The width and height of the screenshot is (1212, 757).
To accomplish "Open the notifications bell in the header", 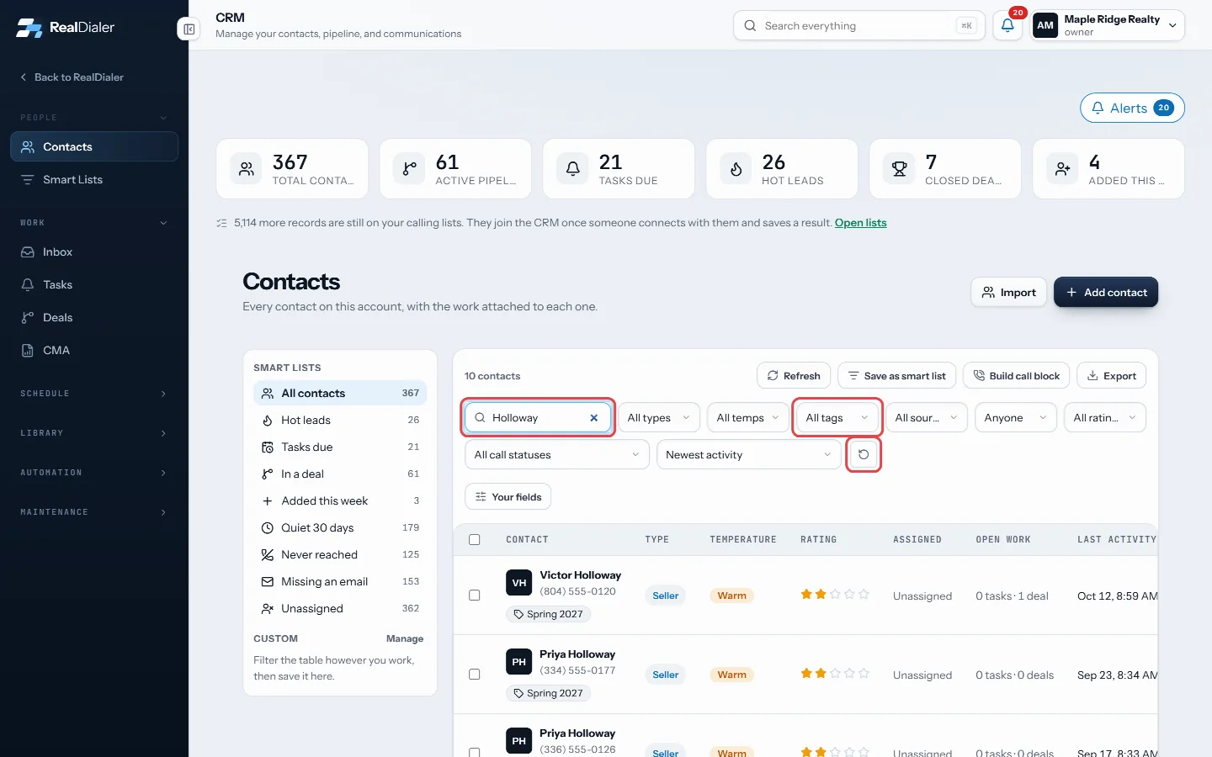I will pos(1007,25).
